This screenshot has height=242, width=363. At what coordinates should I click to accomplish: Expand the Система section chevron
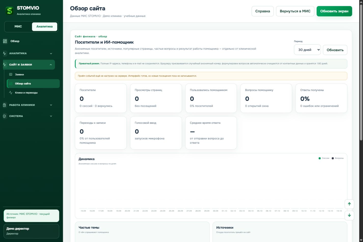point(51,116)
